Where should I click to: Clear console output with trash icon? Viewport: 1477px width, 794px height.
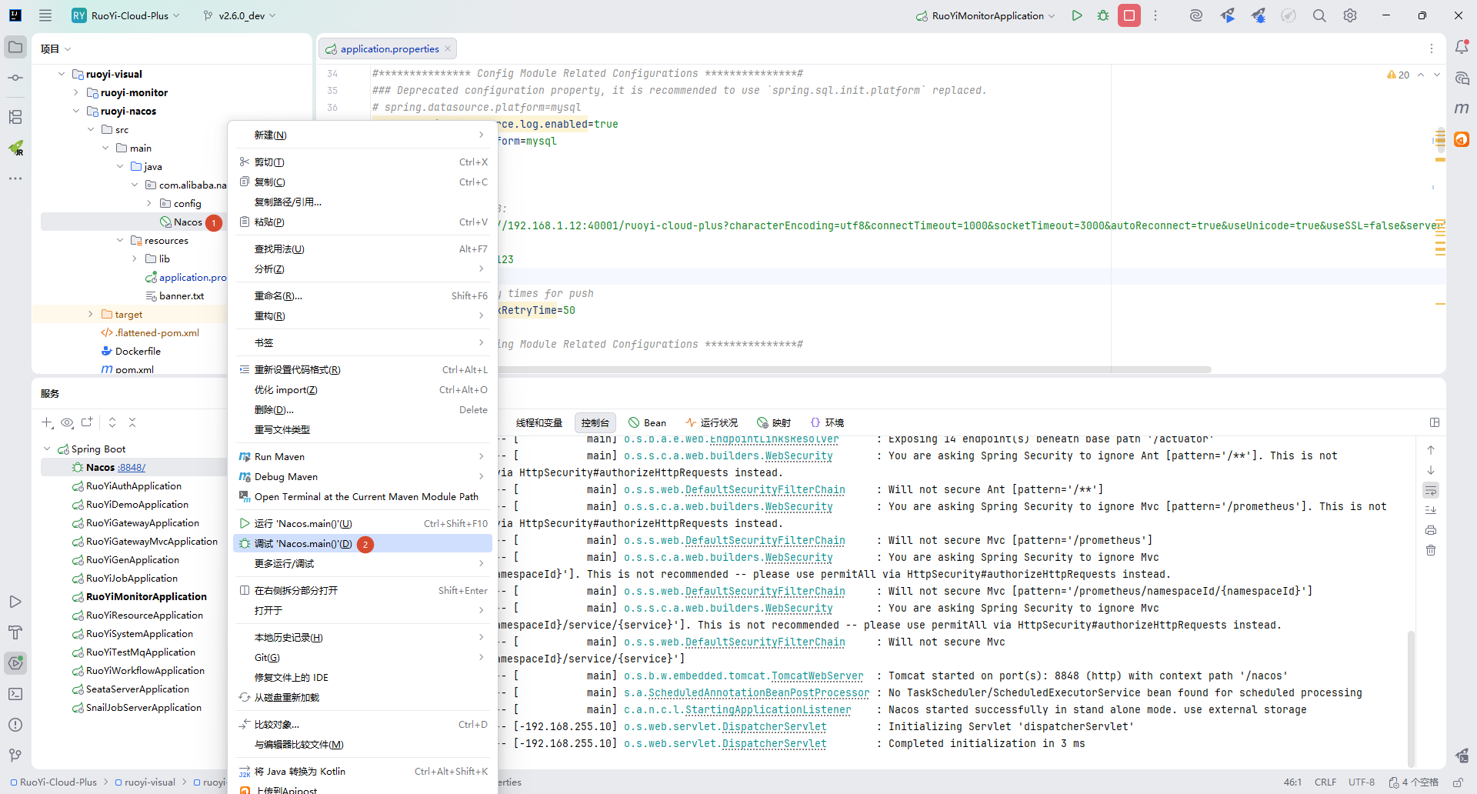[x=1431, y=550]
